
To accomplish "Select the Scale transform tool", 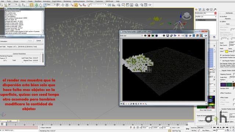I will (45, 5).
